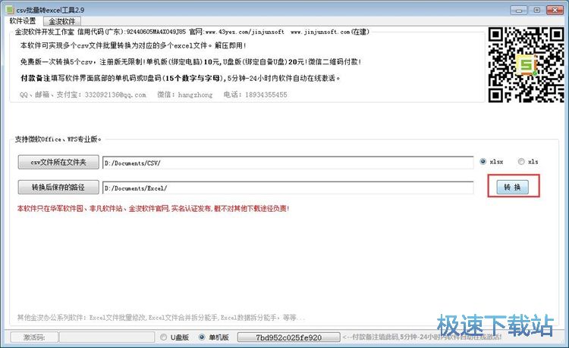Click the red disclaimer text about 华军软件园
Viewport: 569px width, 348px height.
(153, 208)
